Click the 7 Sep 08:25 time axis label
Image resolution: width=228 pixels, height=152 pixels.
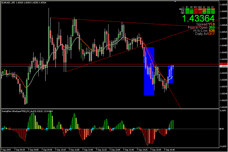point(20,149)
